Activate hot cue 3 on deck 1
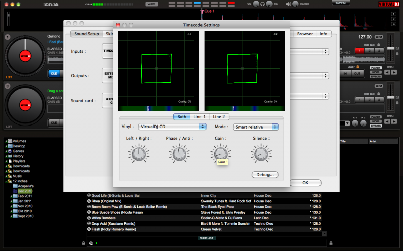This screenshot has width=403, height=251. point(379,51)
